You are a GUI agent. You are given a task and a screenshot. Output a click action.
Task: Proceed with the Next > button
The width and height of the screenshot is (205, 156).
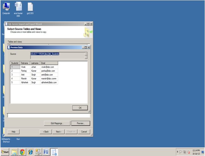58,131
